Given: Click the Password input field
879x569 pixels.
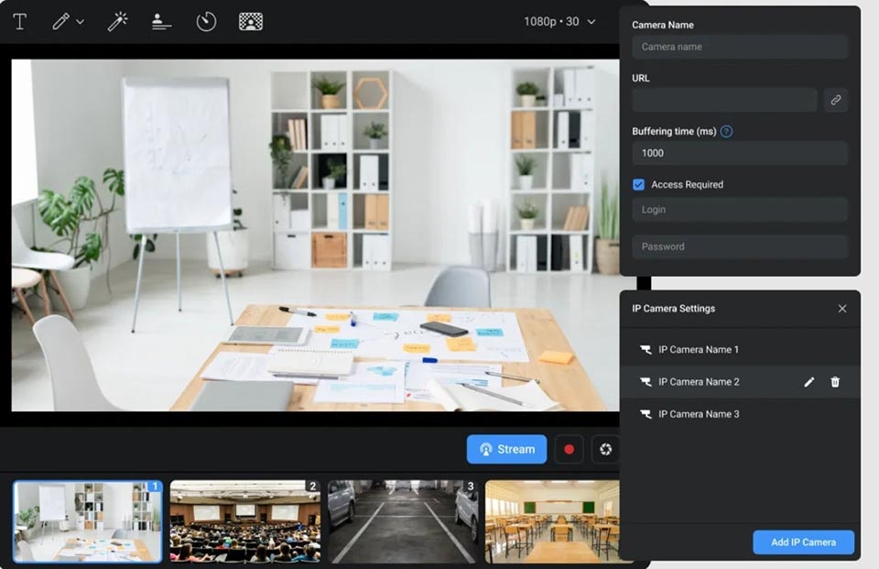Looking at the screenshot, I should pos(740,246).
